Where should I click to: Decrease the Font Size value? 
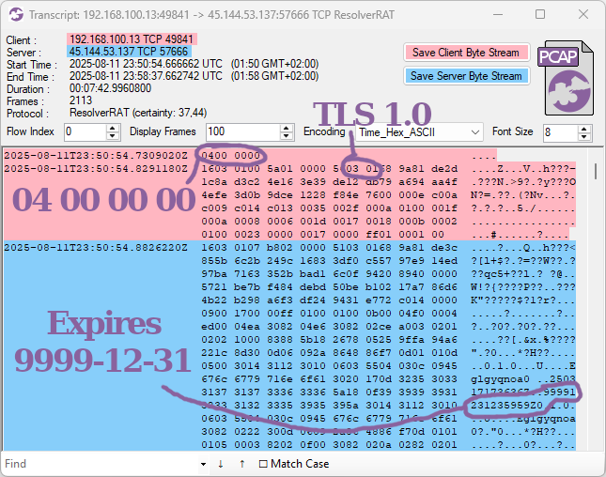click(584, 136)
